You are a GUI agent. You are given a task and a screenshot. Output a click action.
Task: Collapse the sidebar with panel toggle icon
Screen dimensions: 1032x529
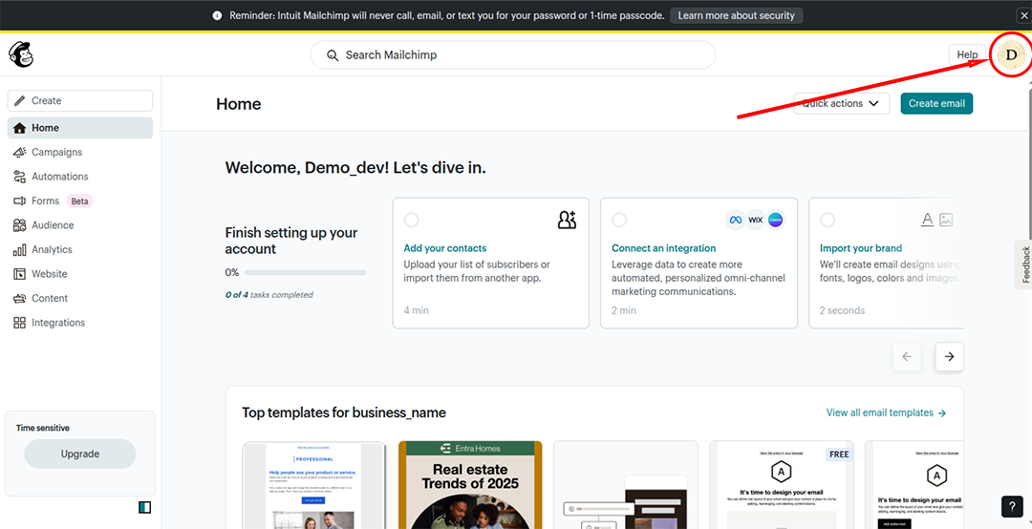point(145,507)
